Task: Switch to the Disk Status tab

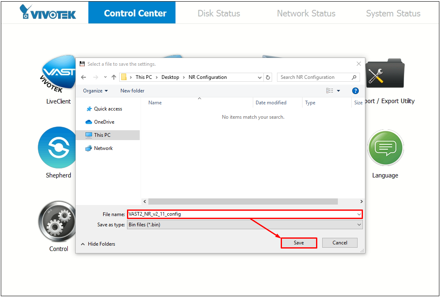Action: [x=219, y=13]
